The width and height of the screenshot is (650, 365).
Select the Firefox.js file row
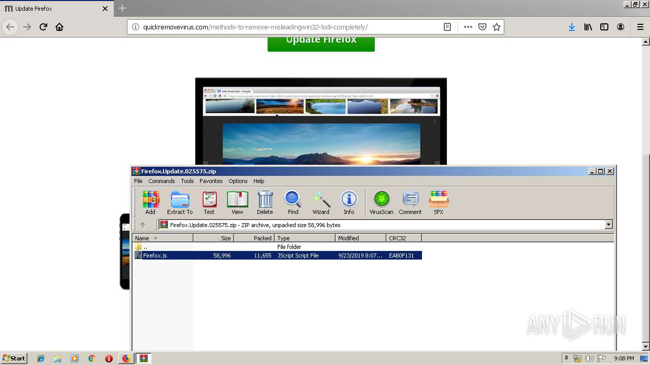278,255
